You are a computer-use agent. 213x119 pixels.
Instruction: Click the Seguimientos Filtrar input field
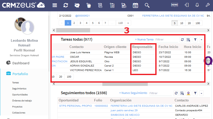tap(161, 93)
